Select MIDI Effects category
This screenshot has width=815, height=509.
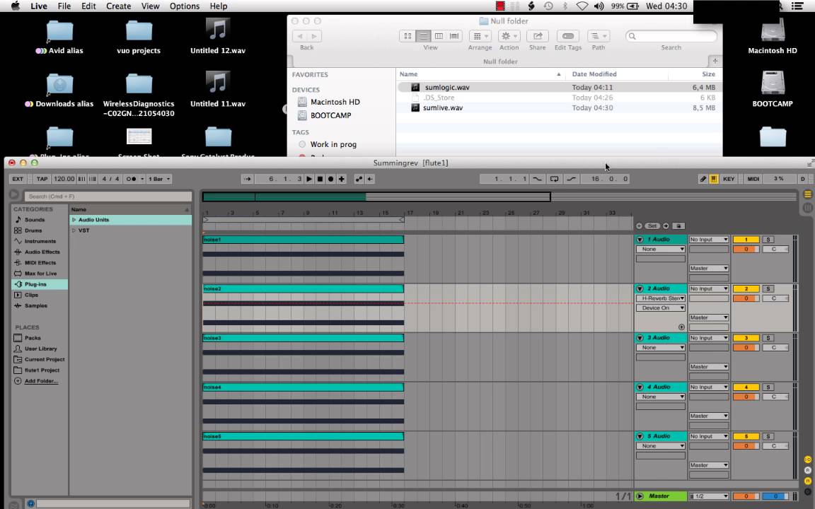[40, 263]
